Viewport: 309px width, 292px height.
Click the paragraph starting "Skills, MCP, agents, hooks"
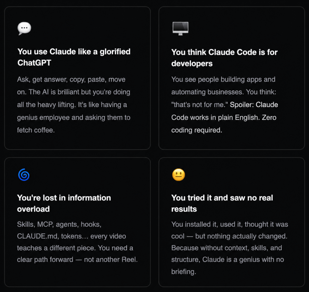point(77,242)
